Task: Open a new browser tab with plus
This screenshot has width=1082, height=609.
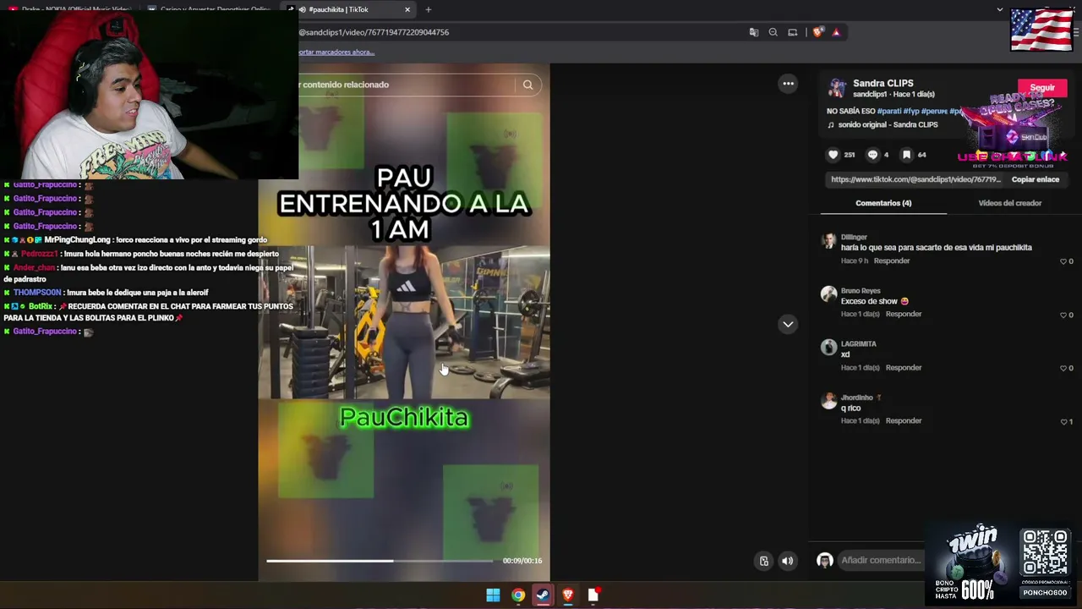Action: [x=428, y=9]
